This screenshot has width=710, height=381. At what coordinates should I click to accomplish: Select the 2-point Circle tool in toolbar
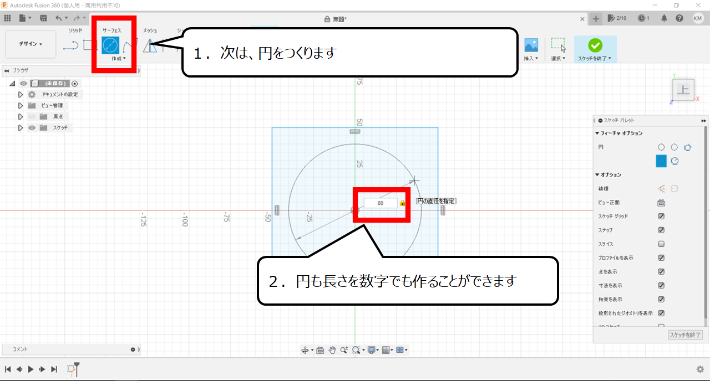point(110,45)
